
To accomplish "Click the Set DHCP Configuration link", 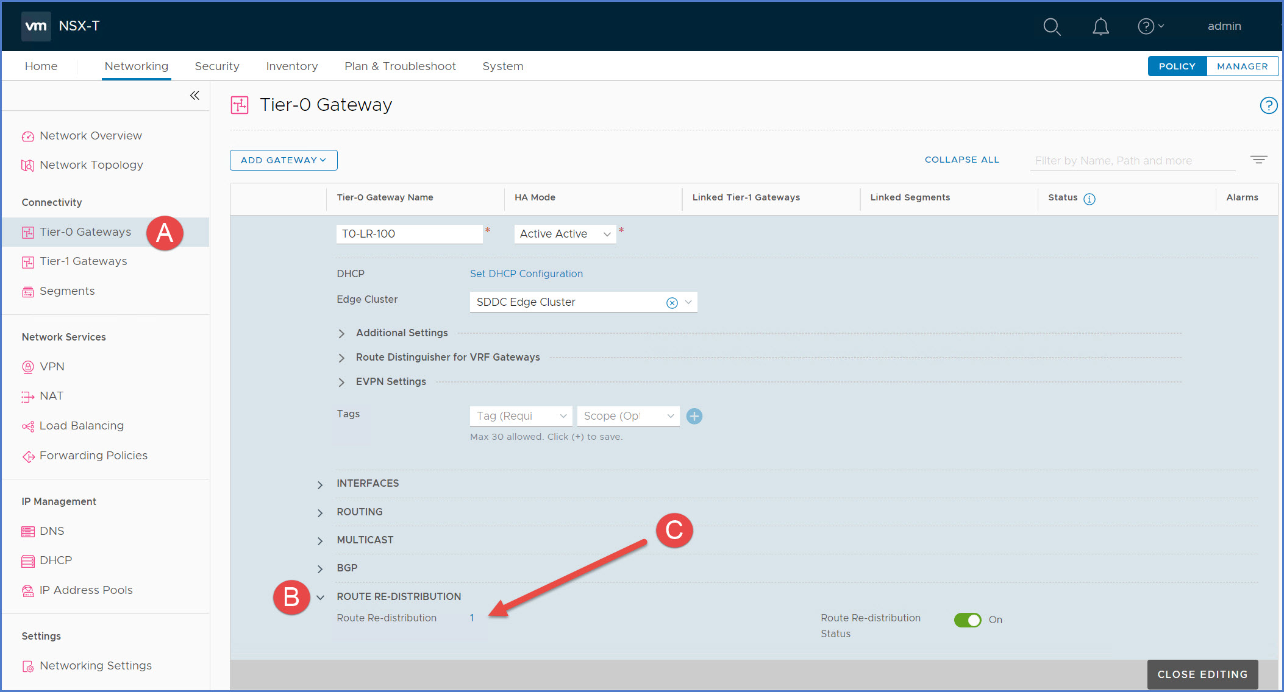I will pyautogui.click(x=526, y=274).
